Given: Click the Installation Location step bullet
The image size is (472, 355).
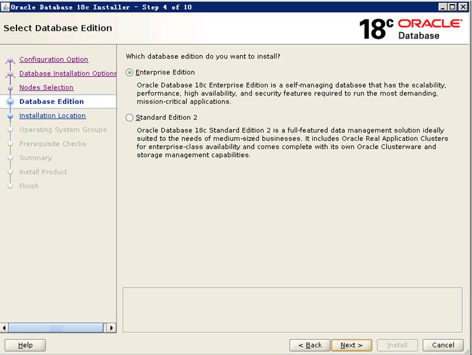Looking at the screenshot, I should point(10,116).
